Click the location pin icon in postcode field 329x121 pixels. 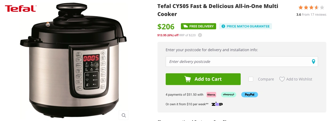coord(314,62)
